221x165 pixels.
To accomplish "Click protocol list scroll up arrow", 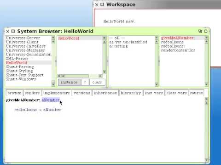I will (x=157, y=42).
